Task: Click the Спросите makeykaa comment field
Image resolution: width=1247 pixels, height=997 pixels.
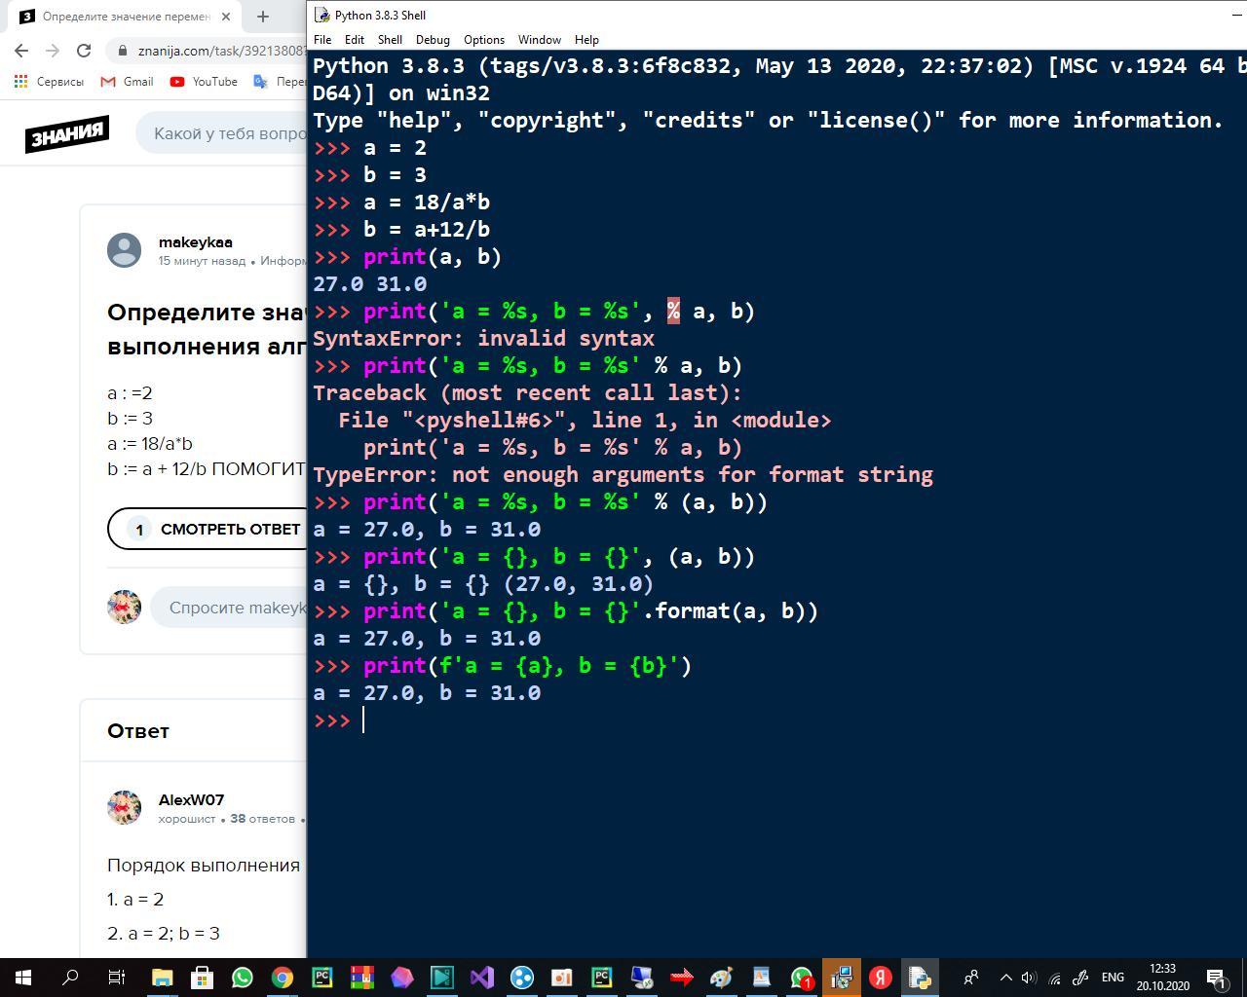Action: click(234, 608)
